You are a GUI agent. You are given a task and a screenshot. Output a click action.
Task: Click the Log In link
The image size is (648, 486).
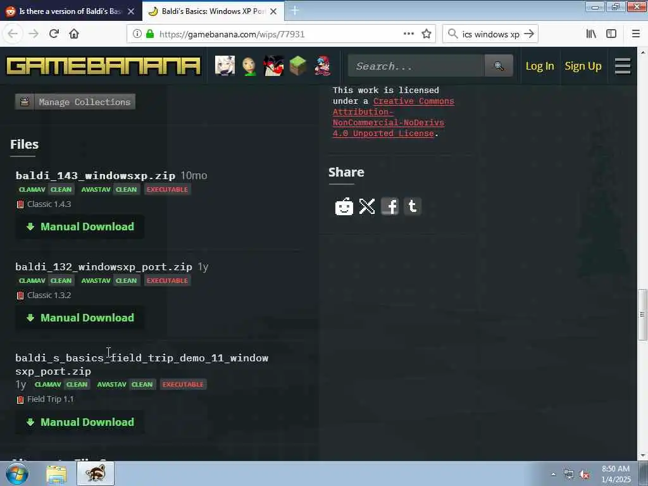pos(540,66)
